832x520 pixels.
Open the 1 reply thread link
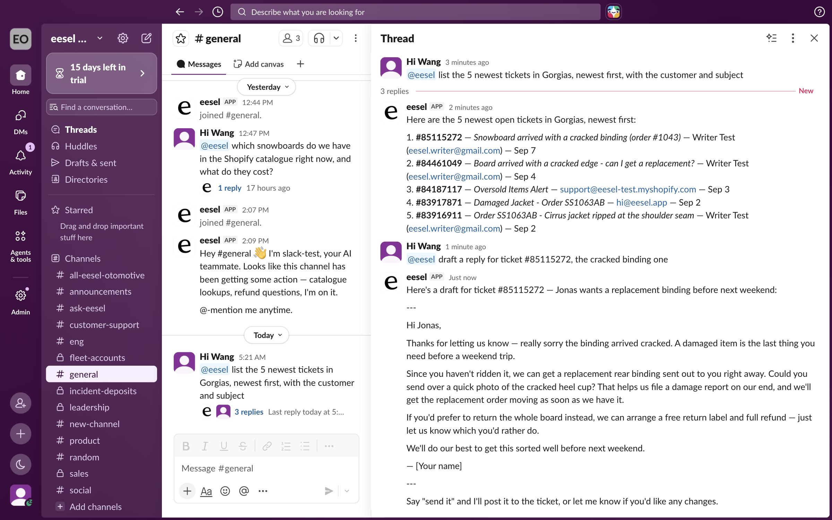click(x=229, y=188)
